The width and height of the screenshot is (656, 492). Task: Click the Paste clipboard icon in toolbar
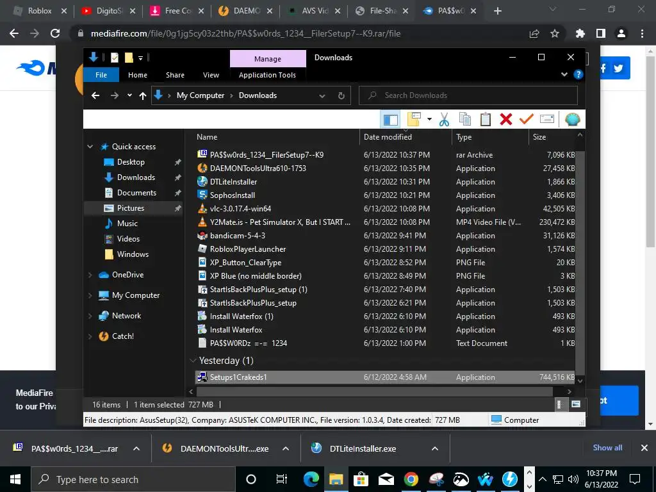pyautogui.click(x=486, y=120)
